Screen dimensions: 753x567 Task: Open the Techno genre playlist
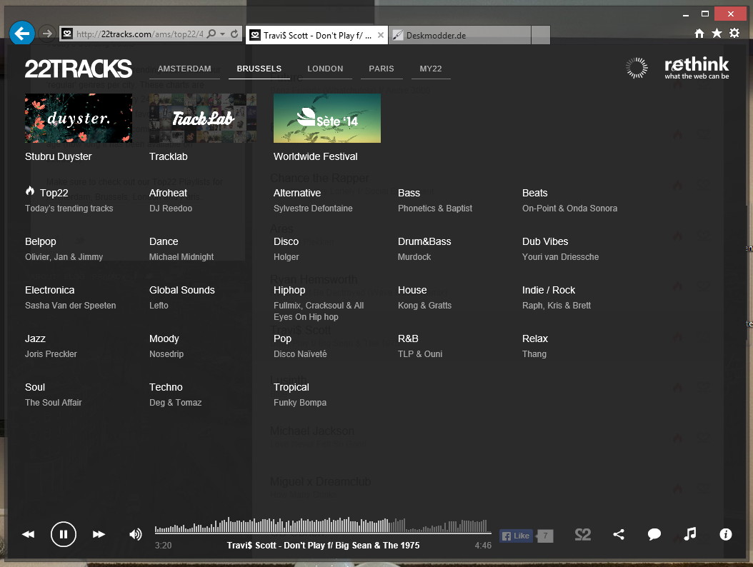pos(166,387)
